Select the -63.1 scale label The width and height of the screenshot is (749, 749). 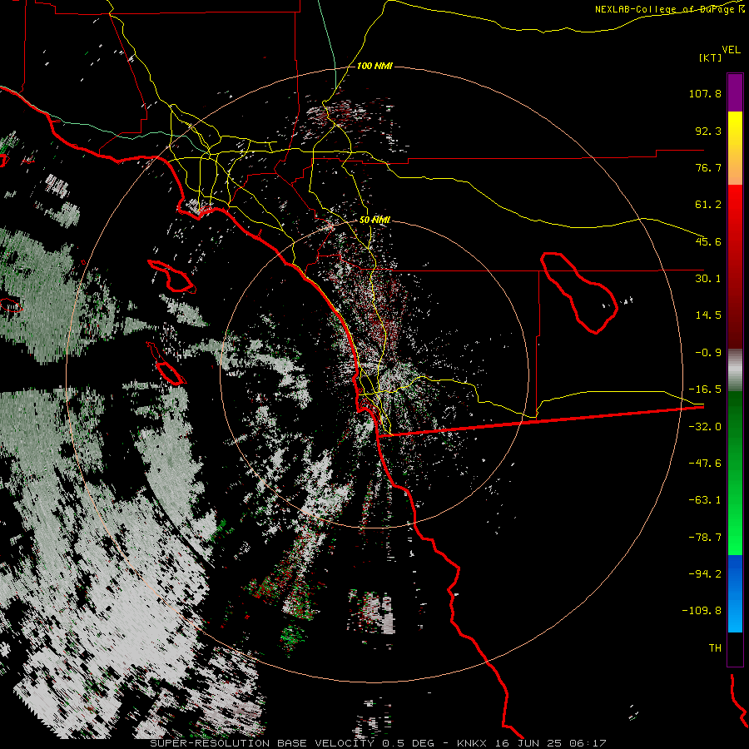[705, 500]
